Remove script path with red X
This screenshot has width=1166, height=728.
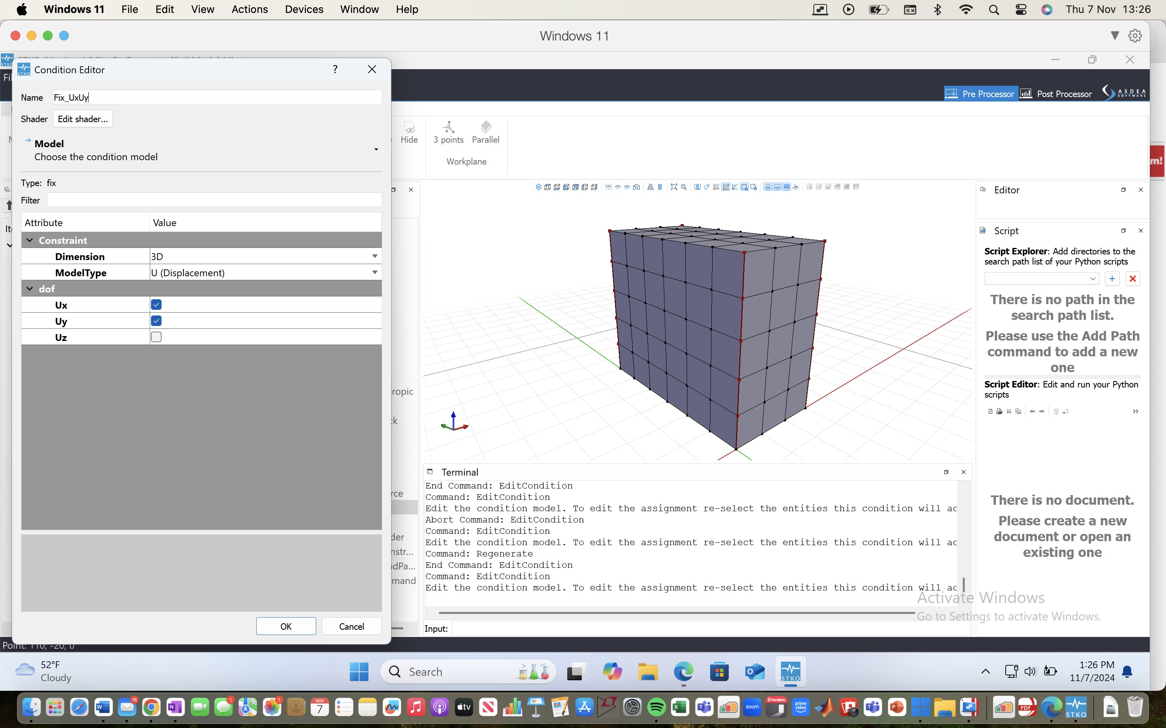1133,279
